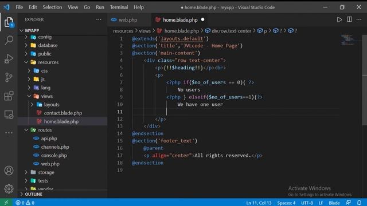Collapse the views folder

[x=47, y=96]
